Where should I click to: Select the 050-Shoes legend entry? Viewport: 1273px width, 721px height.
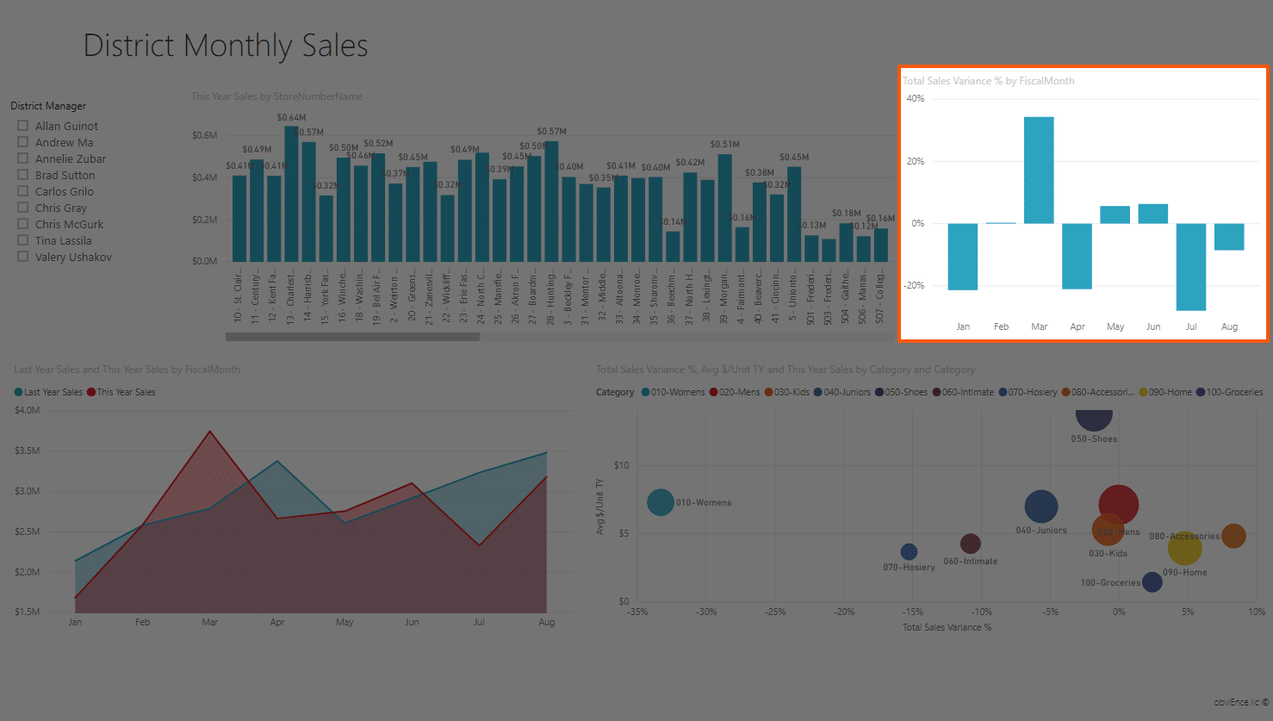pos(902,393)
